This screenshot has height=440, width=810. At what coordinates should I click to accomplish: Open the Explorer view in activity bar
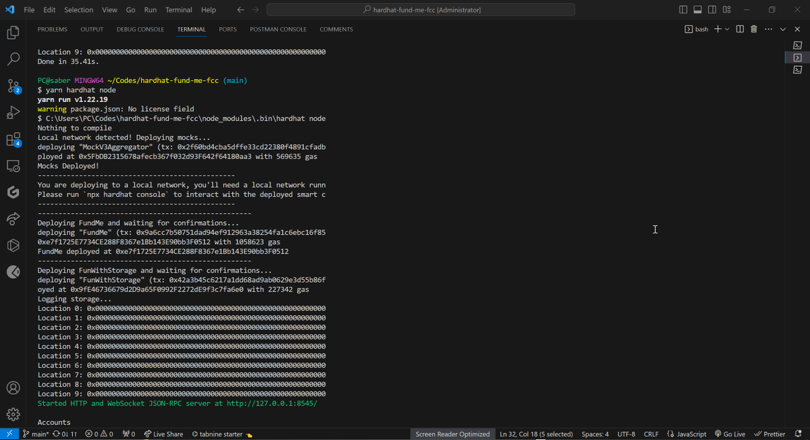[x=13, y=32]
